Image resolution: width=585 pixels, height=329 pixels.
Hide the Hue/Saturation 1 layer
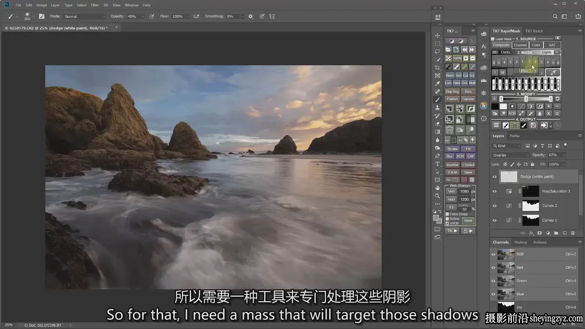[x=494, y=191]
